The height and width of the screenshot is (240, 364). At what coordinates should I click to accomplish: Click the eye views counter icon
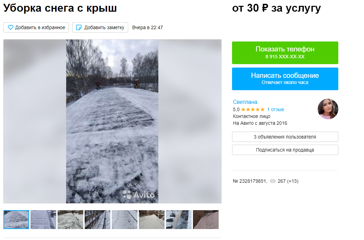[273, 181]
